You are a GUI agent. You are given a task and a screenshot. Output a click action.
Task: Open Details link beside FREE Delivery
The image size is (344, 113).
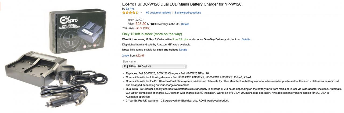[x=185, y=24]
